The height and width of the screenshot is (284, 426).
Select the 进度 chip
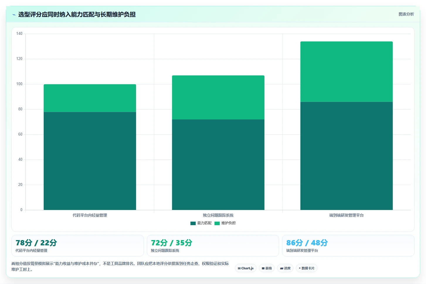click(x=285, y=268)
